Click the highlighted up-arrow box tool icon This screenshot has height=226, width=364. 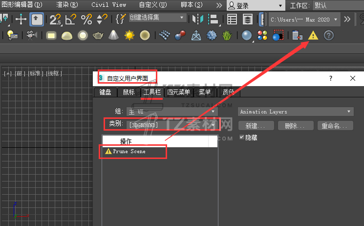37,19
